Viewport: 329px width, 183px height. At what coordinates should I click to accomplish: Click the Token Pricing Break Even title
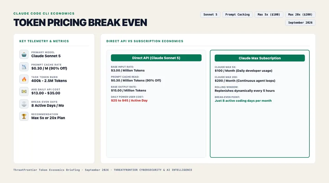point(80,23)
